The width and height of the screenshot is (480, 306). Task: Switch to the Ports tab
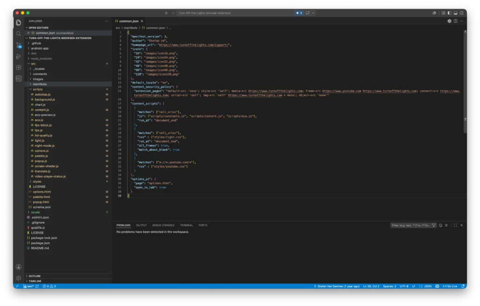[x=202, y=225]
